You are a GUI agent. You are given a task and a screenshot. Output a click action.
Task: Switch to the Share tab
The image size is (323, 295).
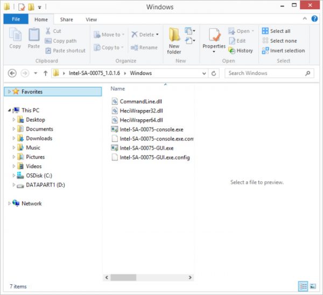pyautogui.click(x=67, y=19)
